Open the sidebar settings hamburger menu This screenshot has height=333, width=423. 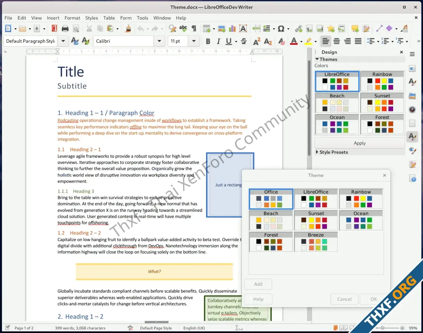click(412, 54)
